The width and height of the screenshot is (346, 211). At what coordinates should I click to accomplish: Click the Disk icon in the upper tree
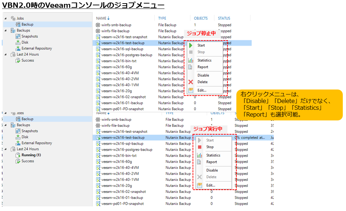(18, 42)
